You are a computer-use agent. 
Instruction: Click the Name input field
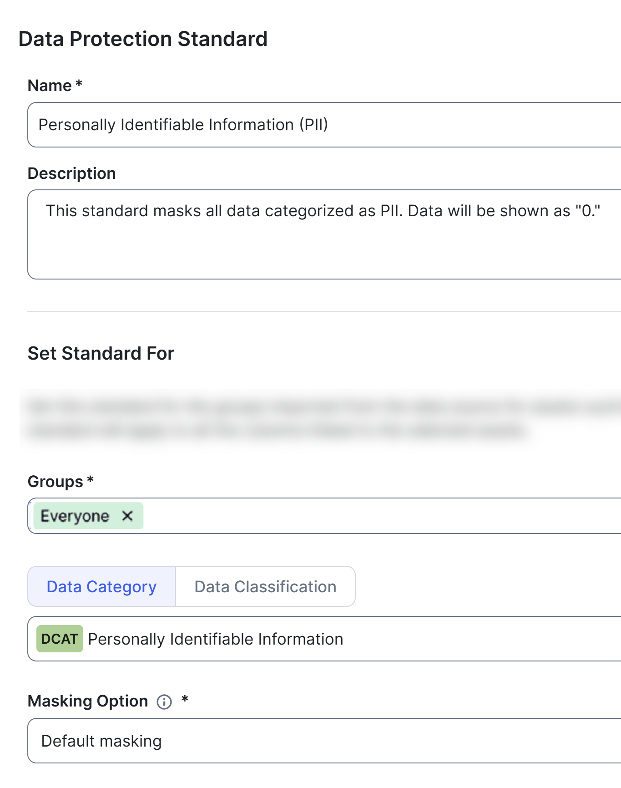coord(318,124)
